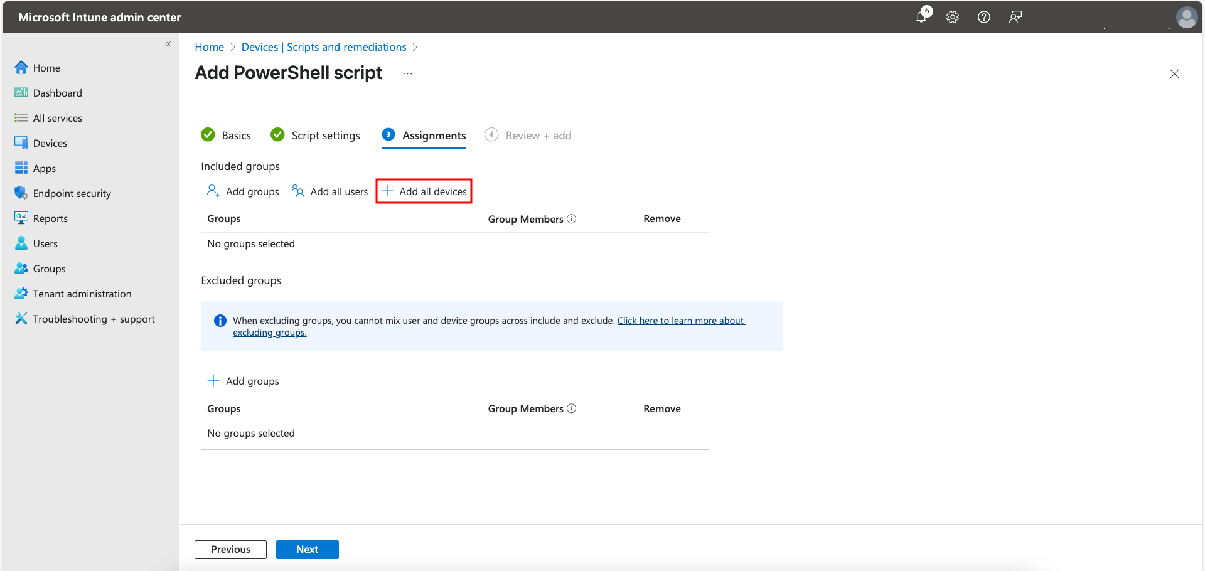This screenshot has height=571, width=1205.
Task: Click Add groups under Excluded groups
Action: [243, 381]
